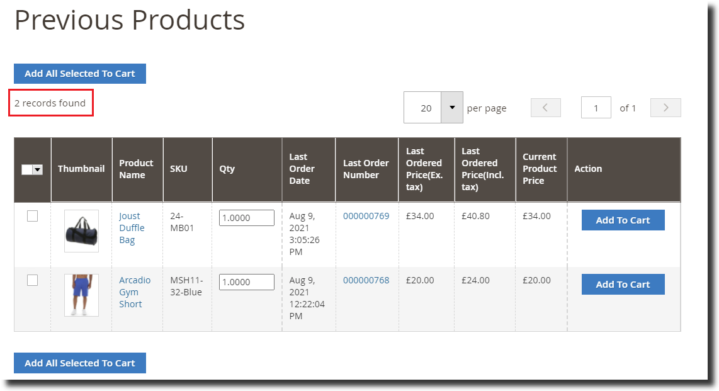Click the page number input box

[596, 107]
